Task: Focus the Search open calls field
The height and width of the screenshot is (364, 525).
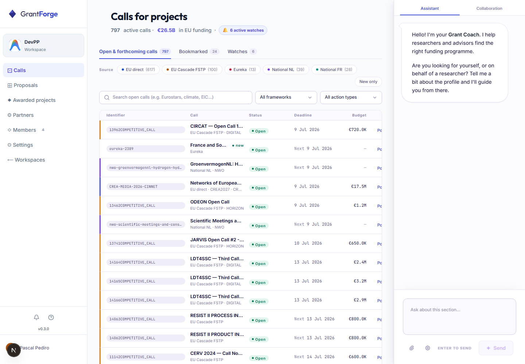Action: (176, 98)
